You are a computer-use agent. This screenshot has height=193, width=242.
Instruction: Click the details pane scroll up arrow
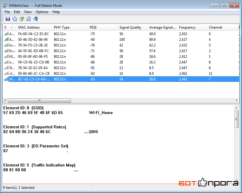(236, 108)
